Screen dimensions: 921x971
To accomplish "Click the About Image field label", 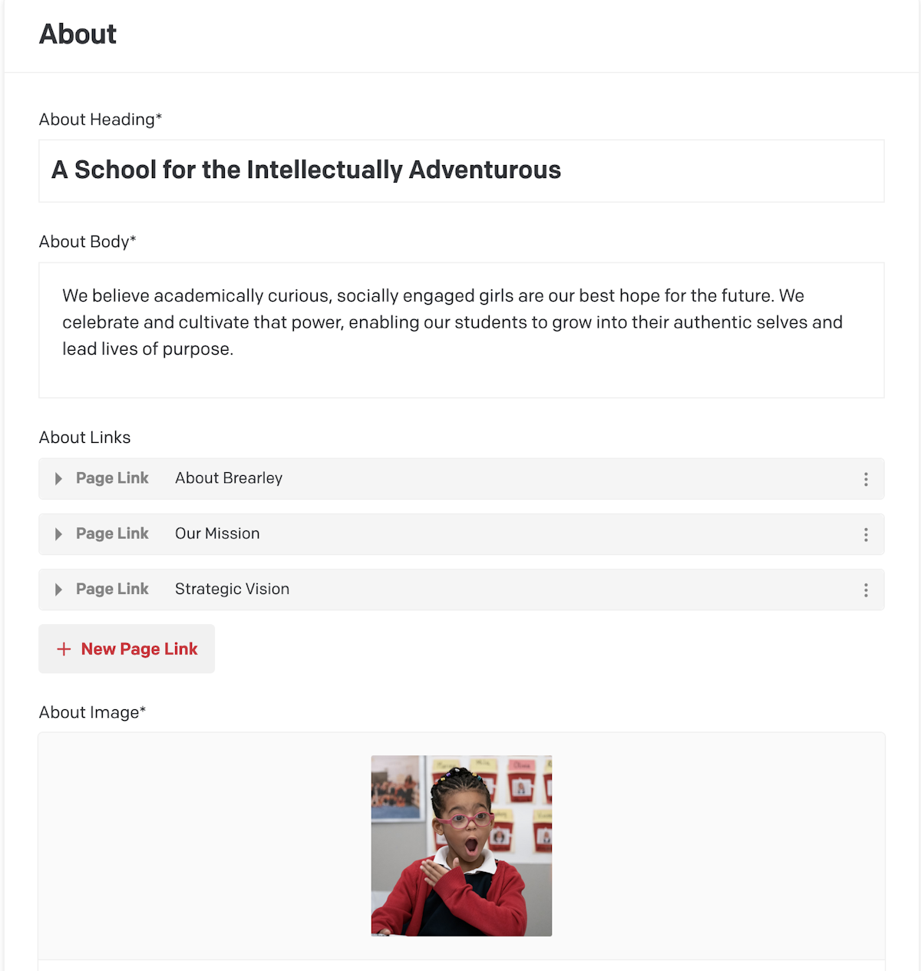I will point(92,712).
